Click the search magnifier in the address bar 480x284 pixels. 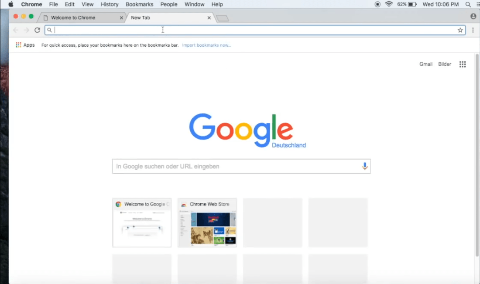(50, 30)
